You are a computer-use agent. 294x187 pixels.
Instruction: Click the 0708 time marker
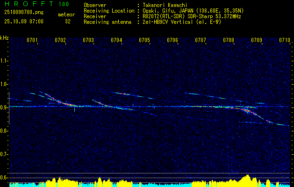click(229, 41)
